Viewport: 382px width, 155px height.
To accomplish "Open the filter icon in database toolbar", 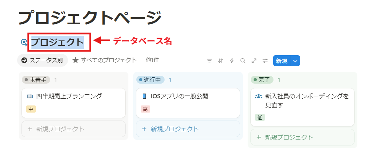I will (209, 61).
